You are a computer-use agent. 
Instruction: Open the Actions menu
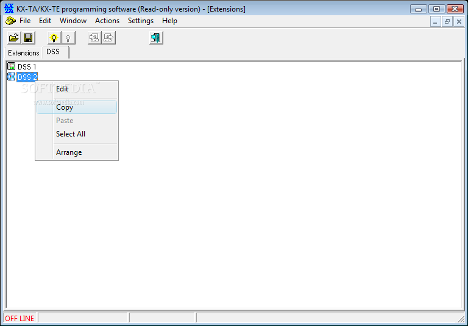107,21
